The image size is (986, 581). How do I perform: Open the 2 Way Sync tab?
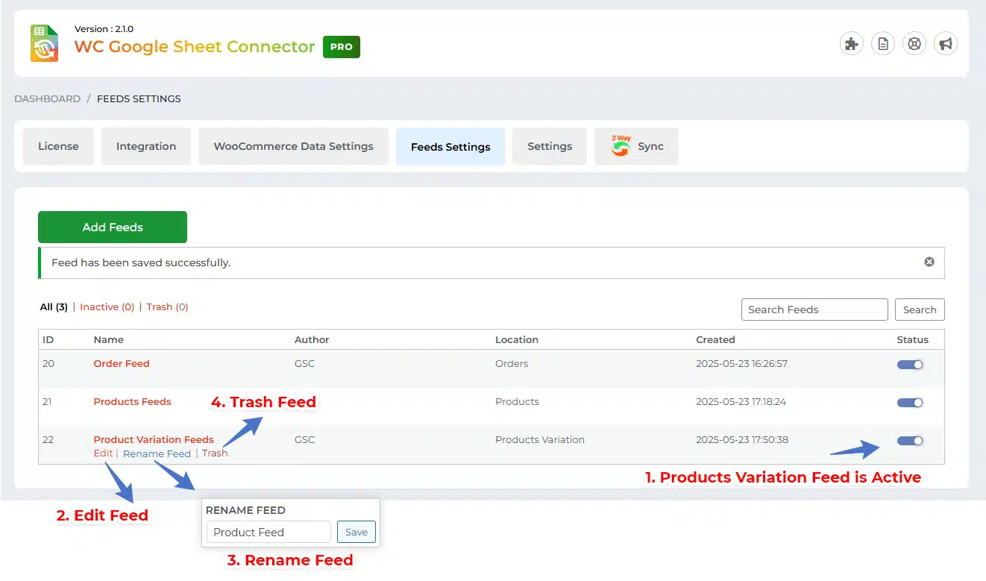coord(636,146)
